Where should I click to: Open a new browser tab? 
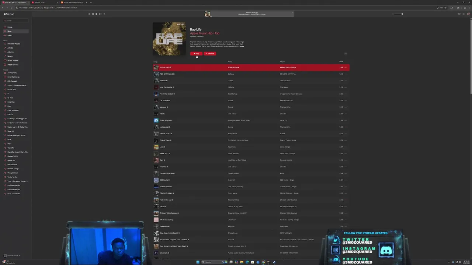click(x=91, y=3)
